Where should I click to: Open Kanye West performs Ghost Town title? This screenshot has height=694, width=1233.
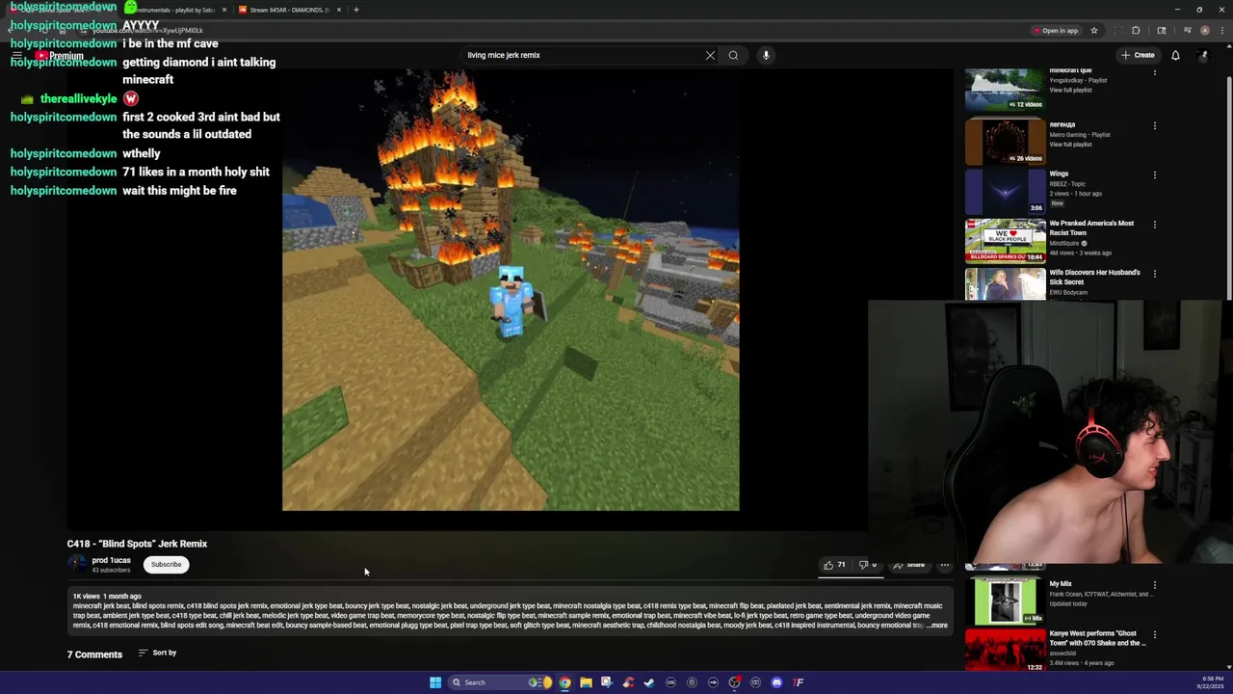pos(1097,638)
